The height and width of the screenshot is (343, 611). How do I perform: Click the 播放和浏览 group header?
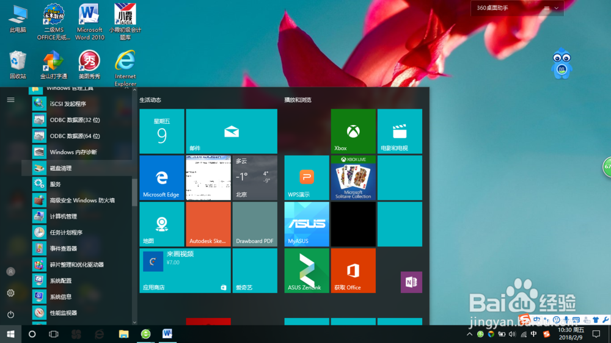tap(298, 100)
